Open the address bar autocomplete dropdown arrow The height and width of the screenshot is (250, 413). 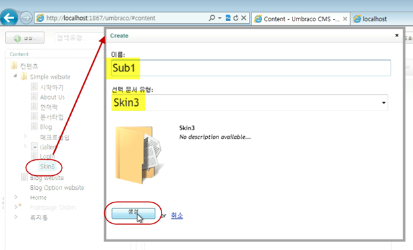(220, 18)
